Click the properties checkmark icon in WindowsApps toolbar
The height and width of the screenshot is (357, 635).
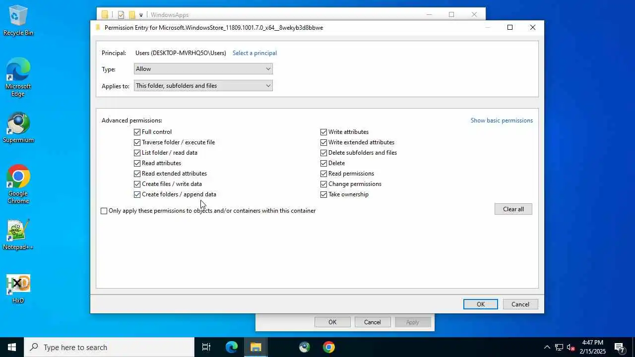(x=121, y=15)
